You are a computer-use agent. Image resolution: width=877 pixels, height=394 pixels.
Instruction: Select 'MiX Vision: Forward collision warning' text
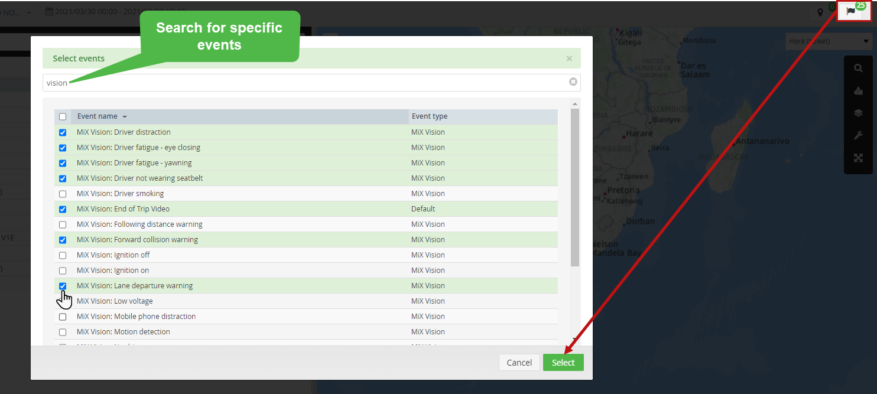[x=137, y=240]
